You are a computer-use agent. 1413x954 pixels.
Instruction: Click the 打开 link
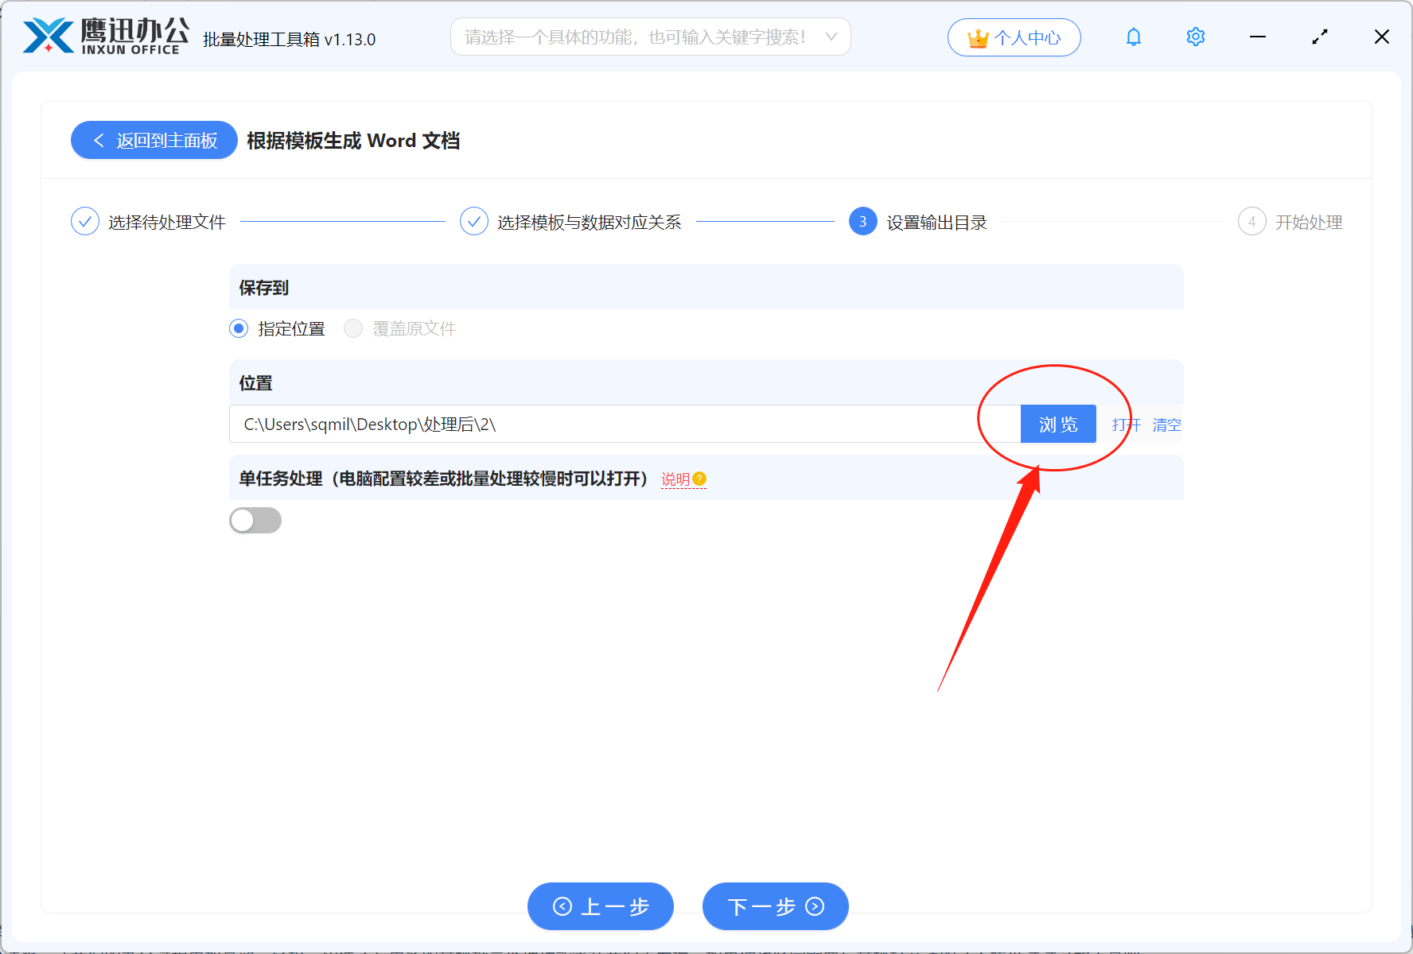1125,425
